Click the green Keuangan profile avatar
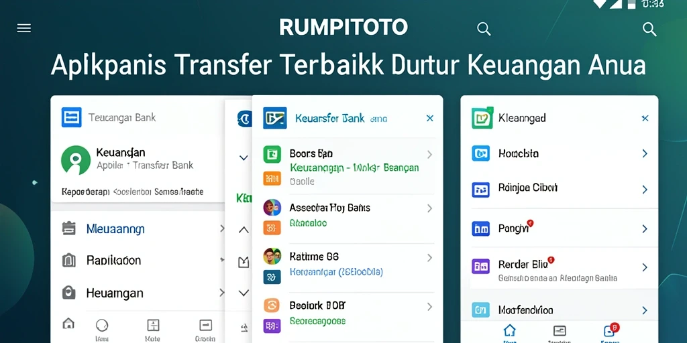This screenshot has height=343, width=687. point(76,160)
